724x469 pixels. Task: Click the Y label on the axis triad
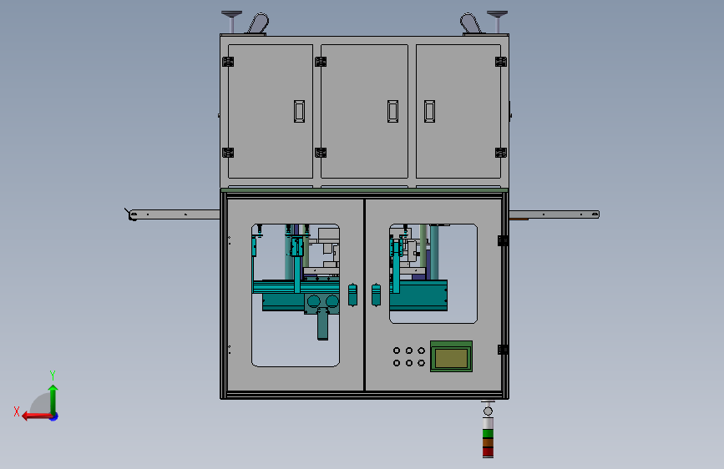point(53,375)
